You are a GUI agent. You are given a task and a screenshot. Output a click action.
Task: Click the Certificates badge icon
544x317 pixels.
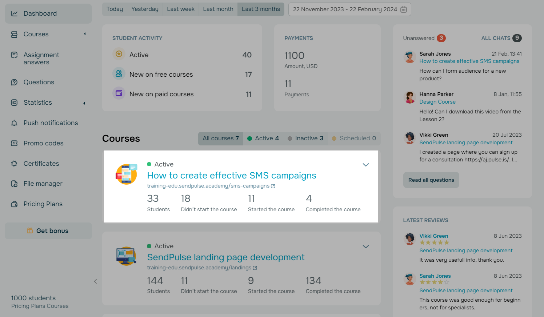coord(14,164)
